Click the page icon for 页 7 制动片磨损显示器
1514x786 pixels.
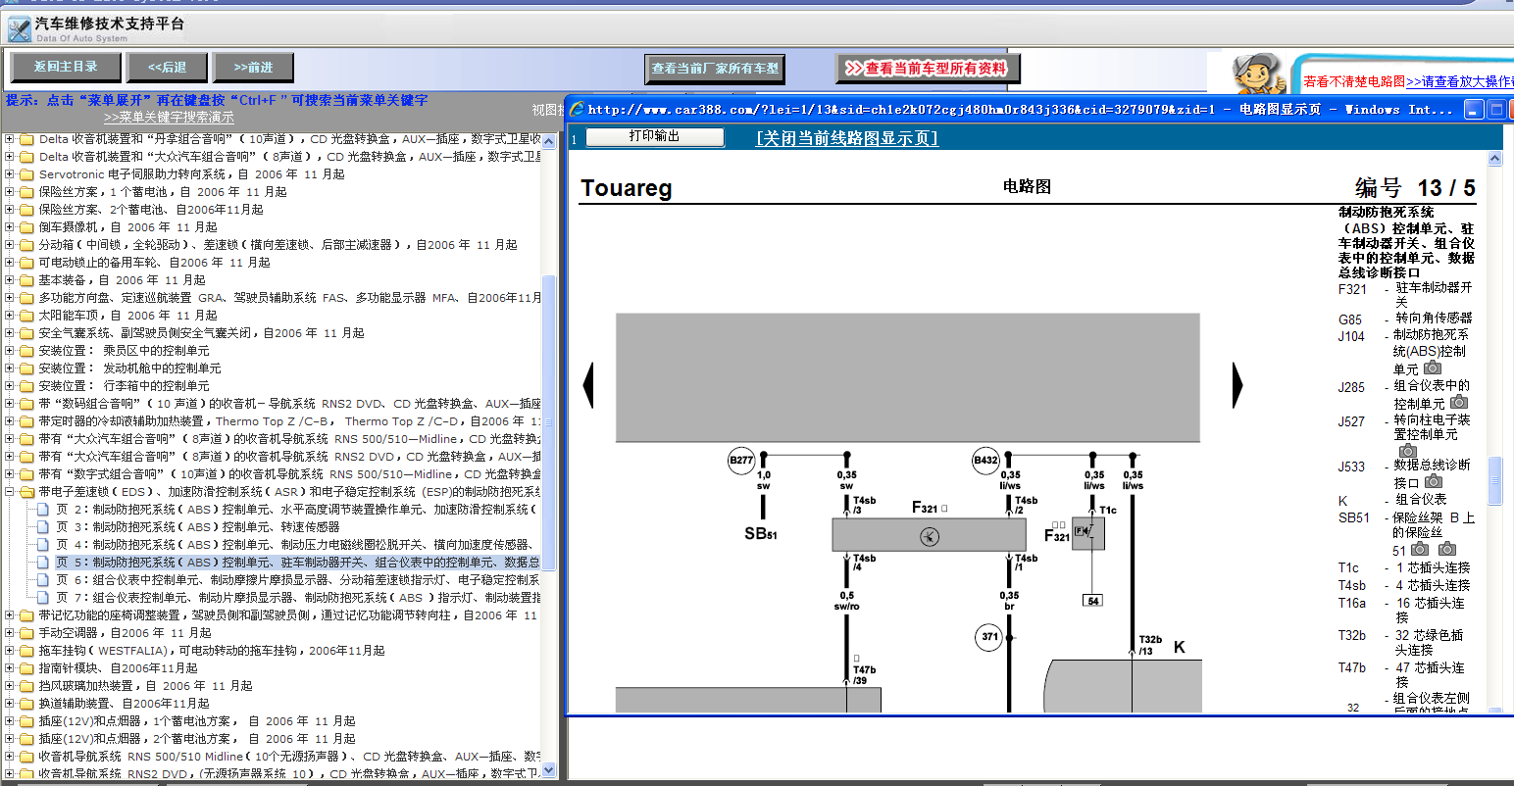[x=43, y=598]
